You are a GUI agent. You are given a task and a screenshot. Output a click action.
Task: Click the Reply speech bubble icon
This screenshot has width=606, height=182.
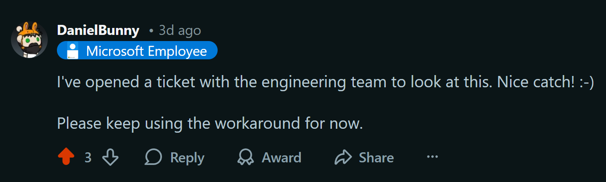153,157
